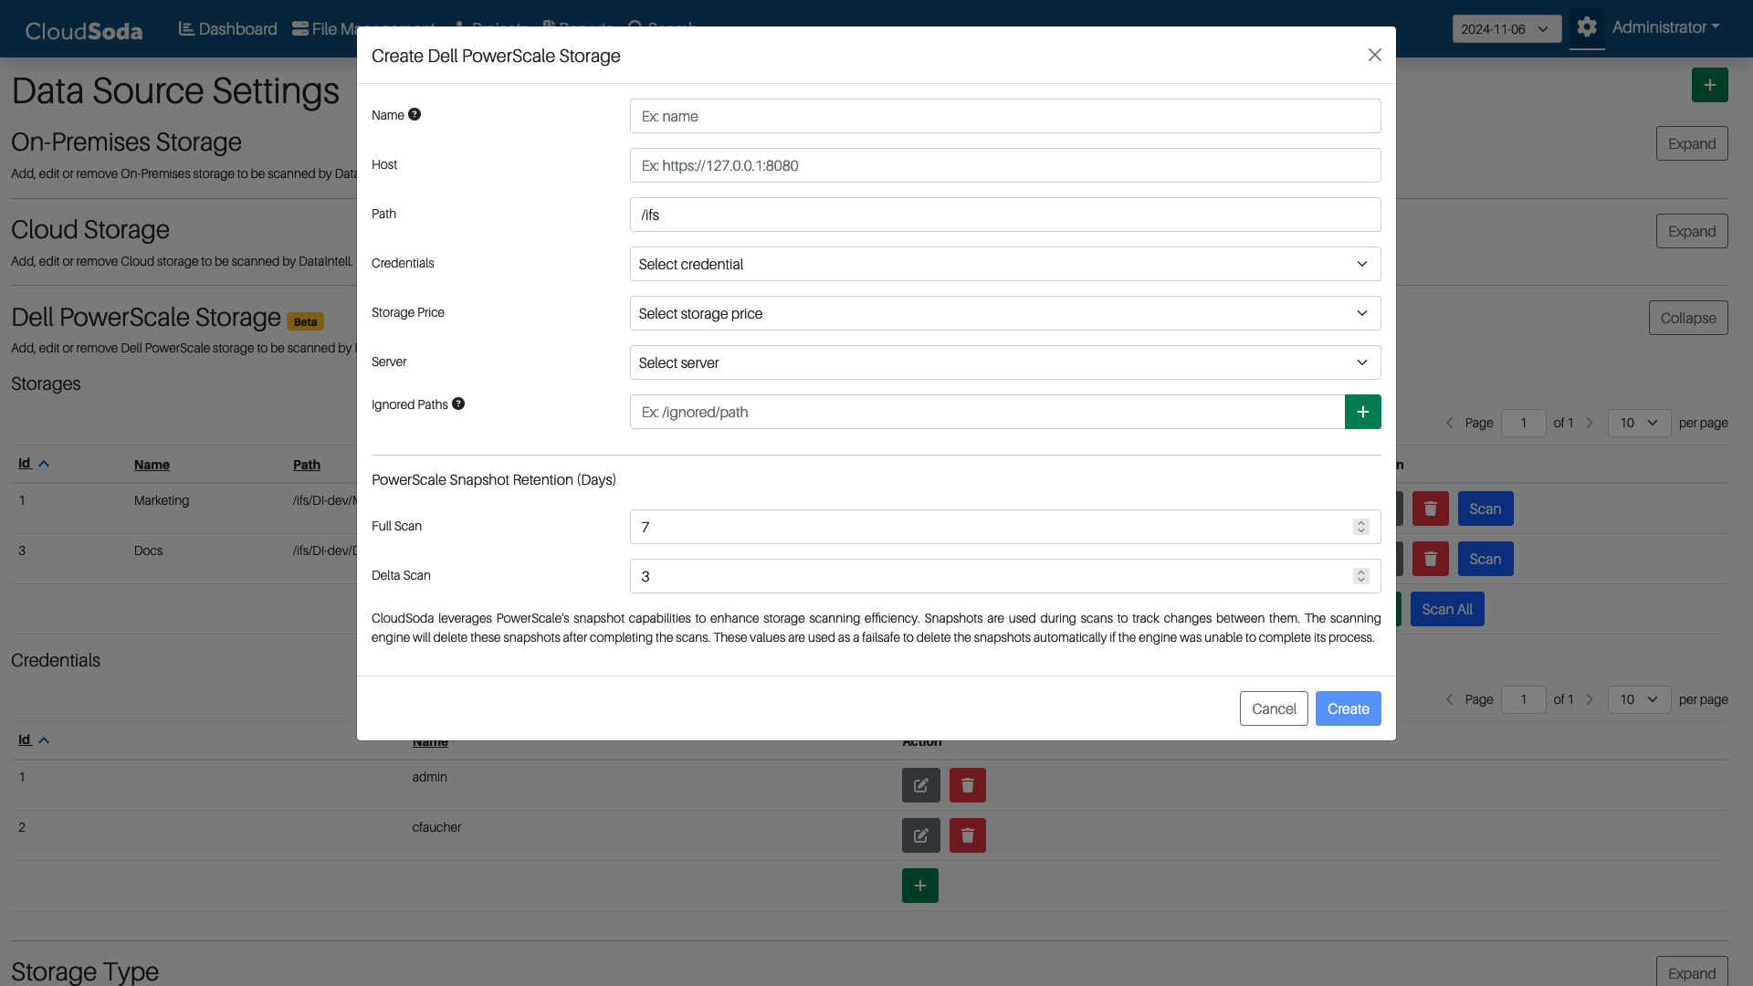Click the Beta badge
Image resolution: width=1753 pixels, height=986 pixels.
305,321
